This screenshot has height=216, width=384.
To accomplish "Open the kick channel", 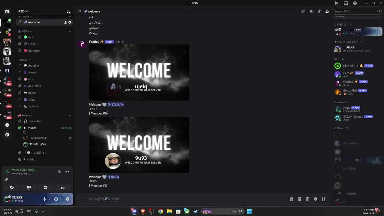I will tap(44, 37).
